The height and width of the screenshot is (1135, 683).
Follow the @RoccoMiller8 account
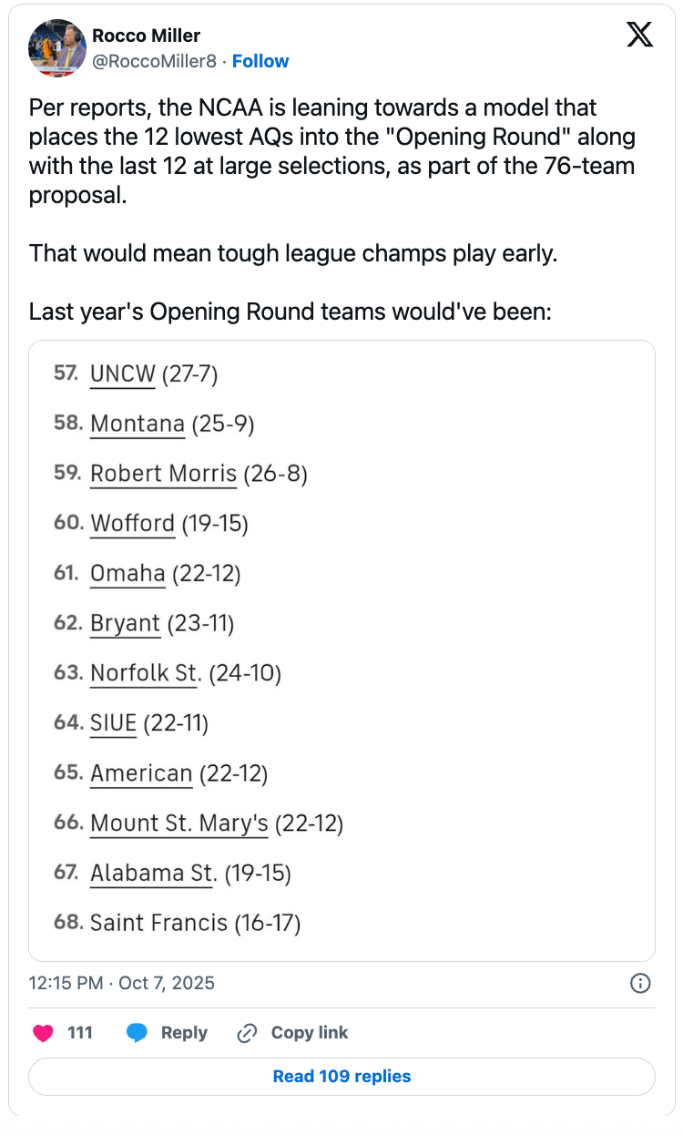point(260,61)
